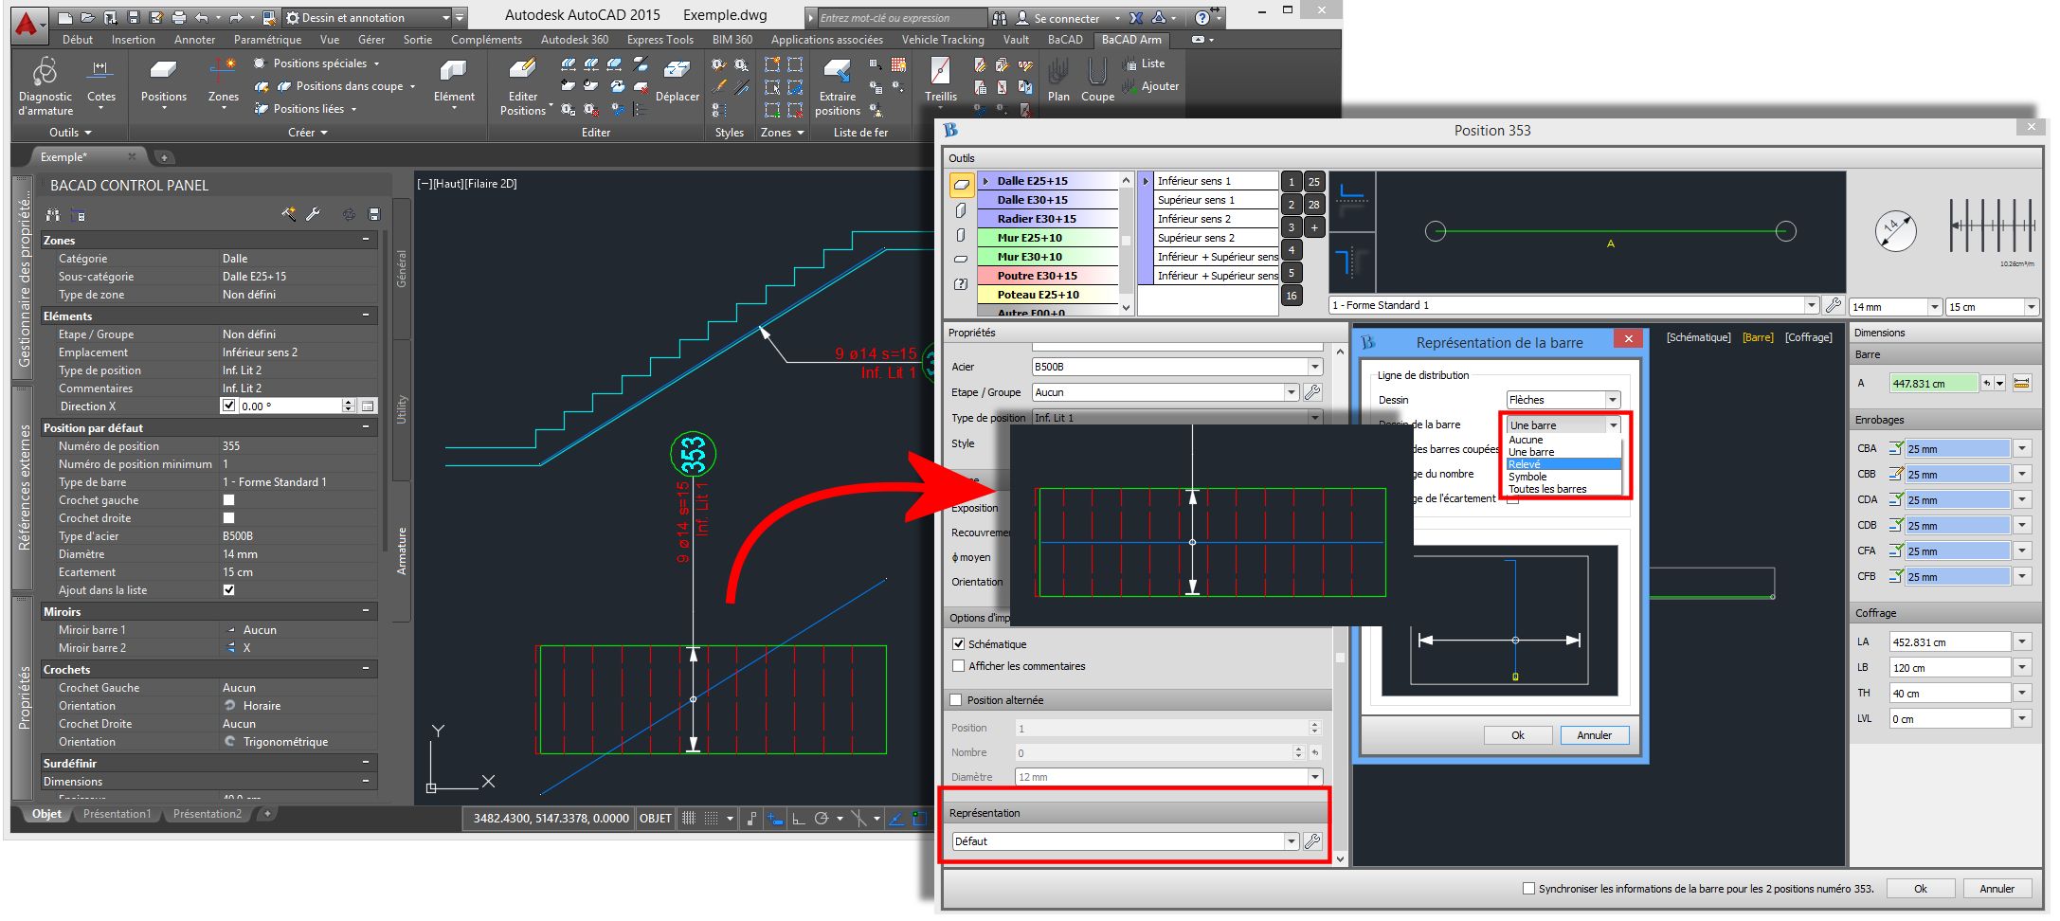Toggle Direction X checkbox
The width and height of the screenshot is (2060, 921).
pos(228,406)
